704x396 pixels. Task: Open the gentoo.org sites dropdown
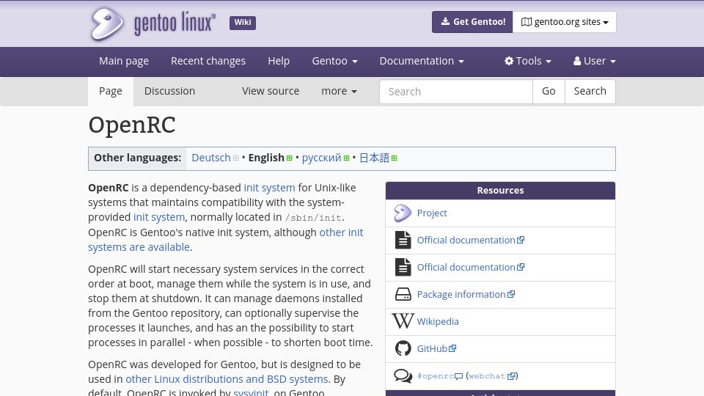click(x=565, y=22)
